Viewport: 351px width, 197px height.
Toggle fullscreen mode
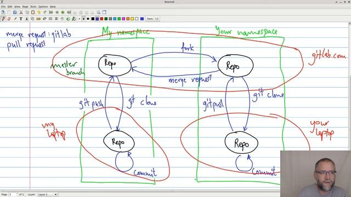click(x=104, y=12)
